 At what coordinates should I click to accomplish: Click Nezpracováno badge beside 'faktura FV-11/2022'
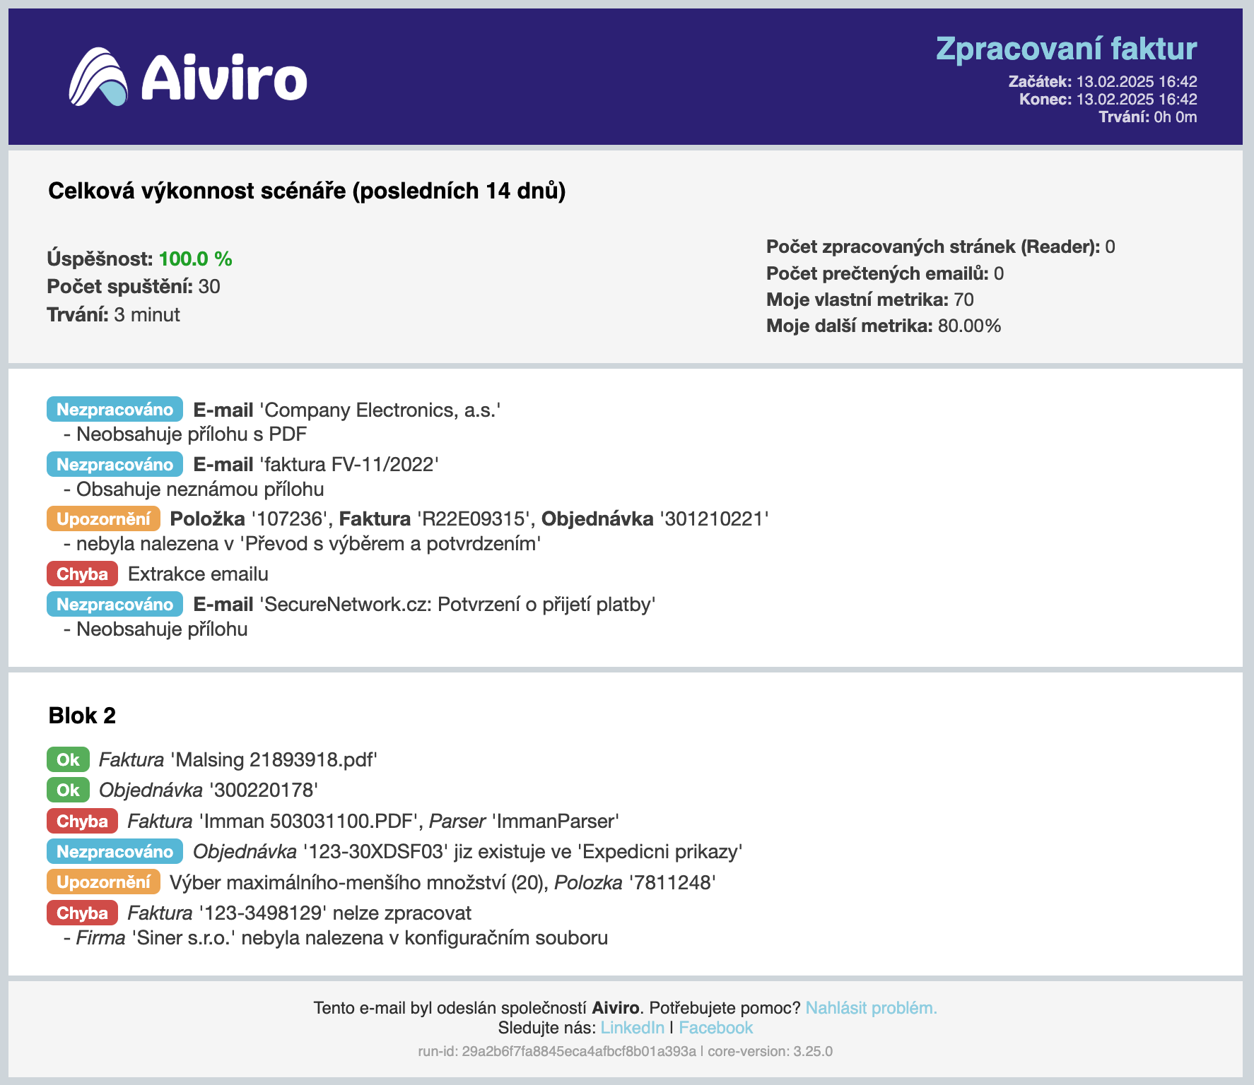[115, 464]
